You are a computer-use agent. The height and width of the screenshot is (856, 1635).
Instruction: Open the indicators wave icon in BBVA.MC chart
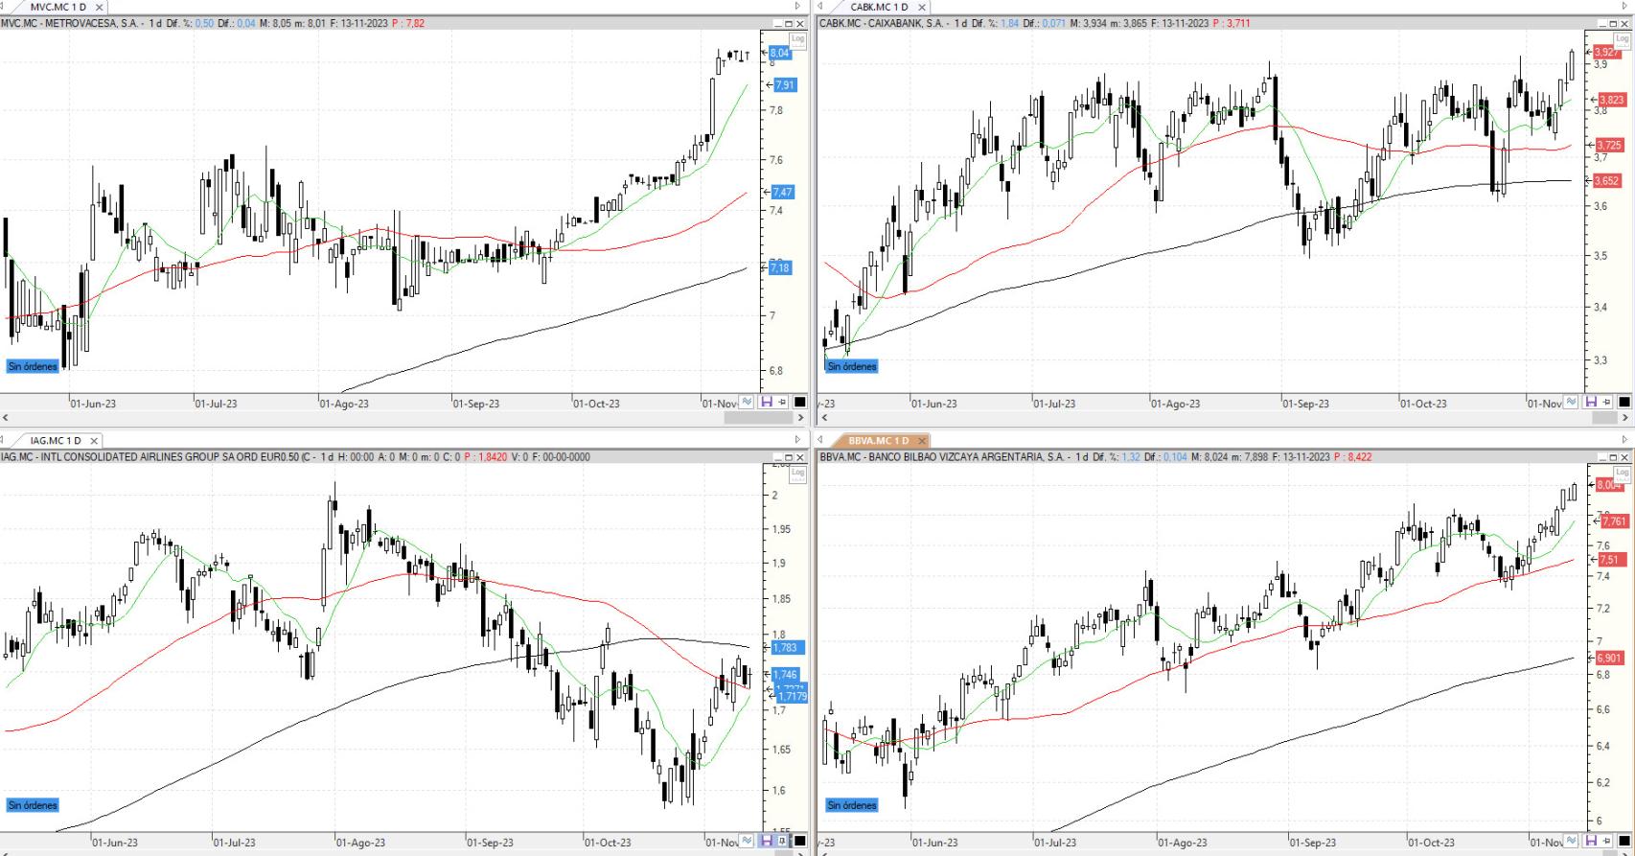click(1572, 841)
